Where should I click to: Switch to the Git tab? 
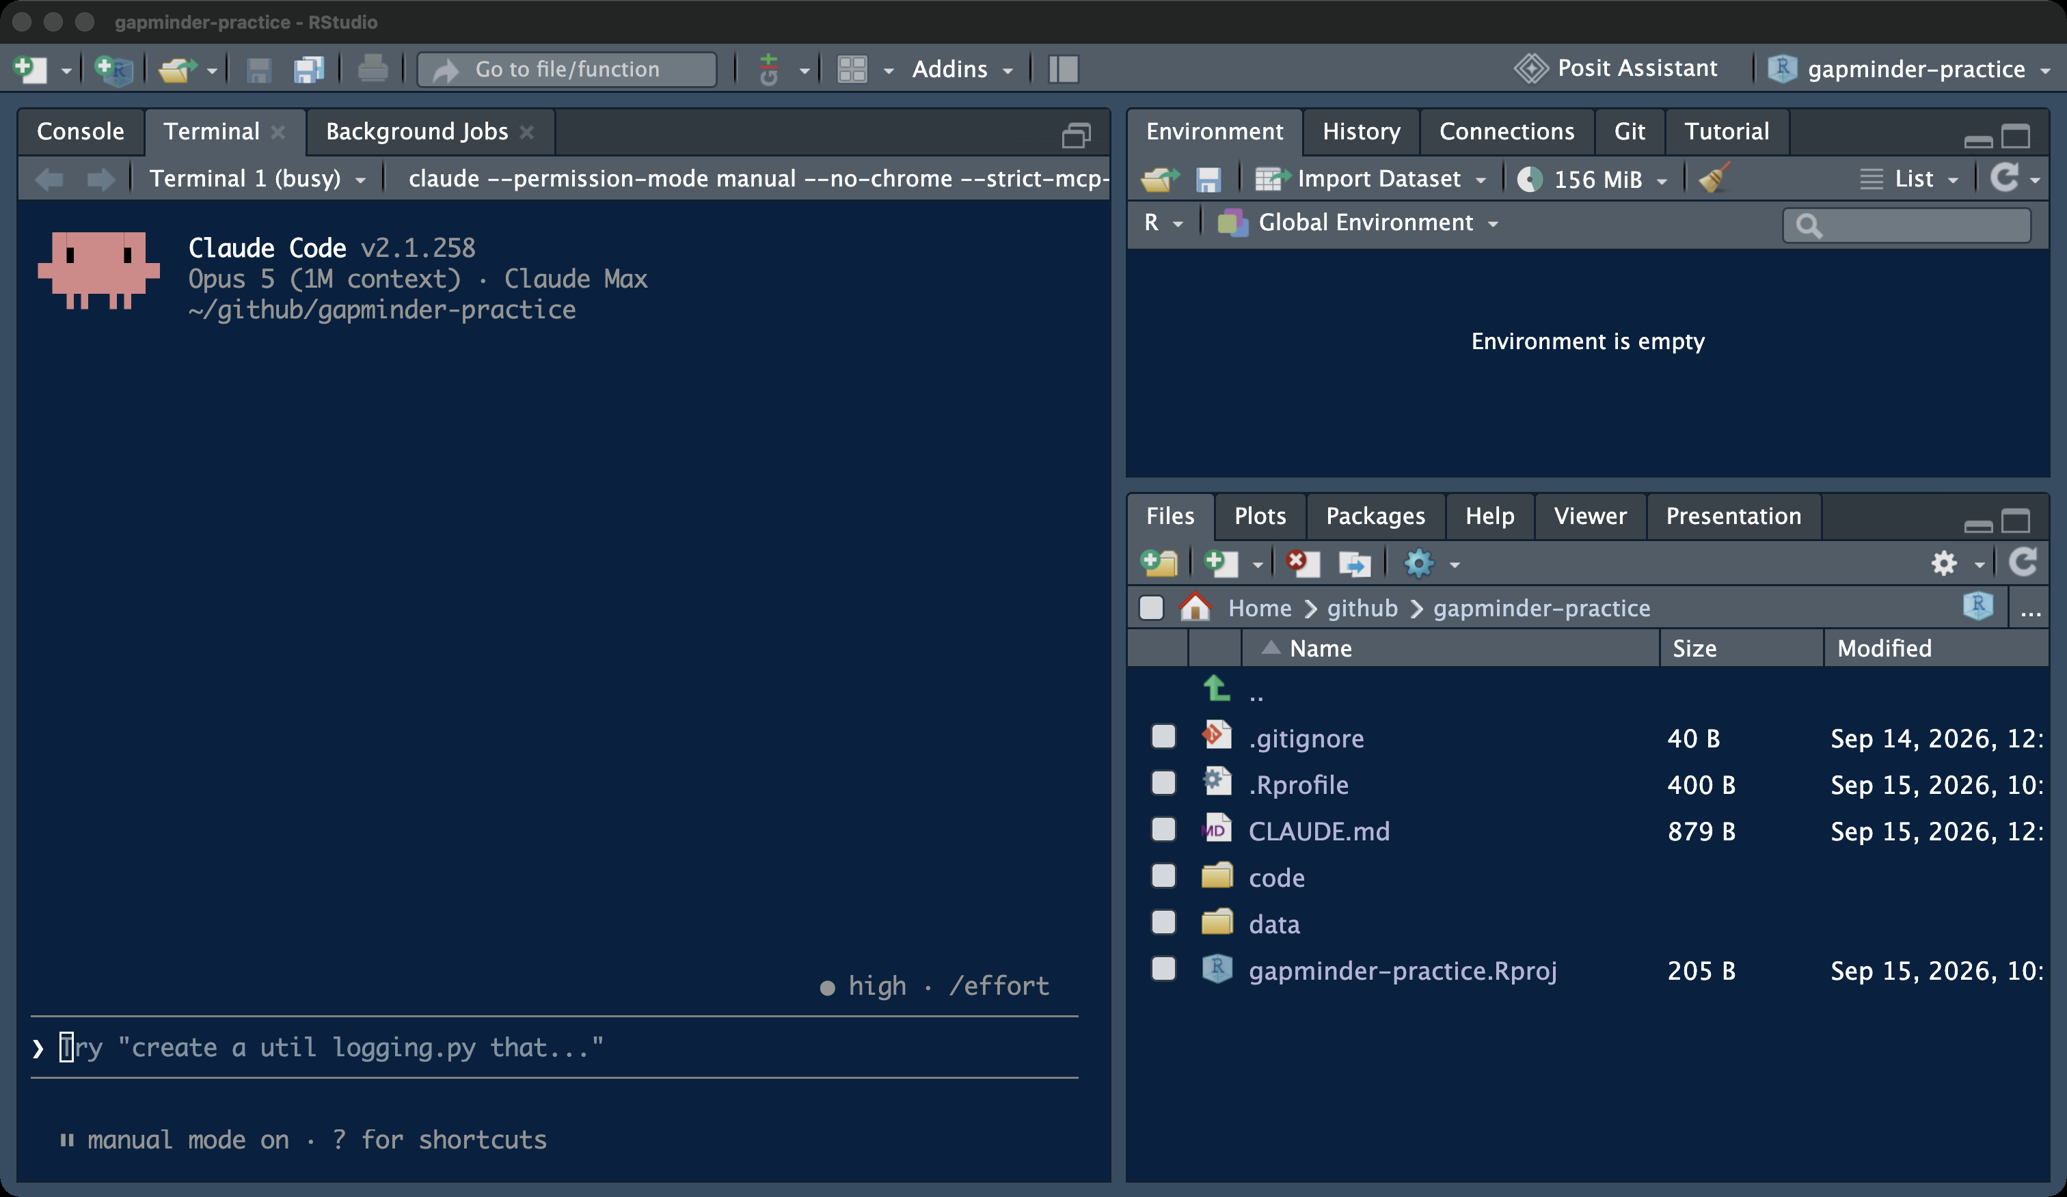coord(1629,131)
